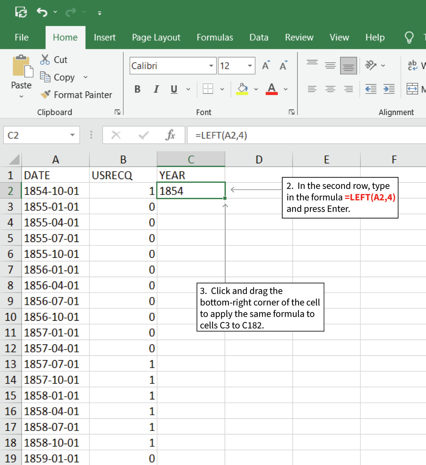Open the font size 12 dropdown
Screen dimensions: 426x465
pos(250,66)
